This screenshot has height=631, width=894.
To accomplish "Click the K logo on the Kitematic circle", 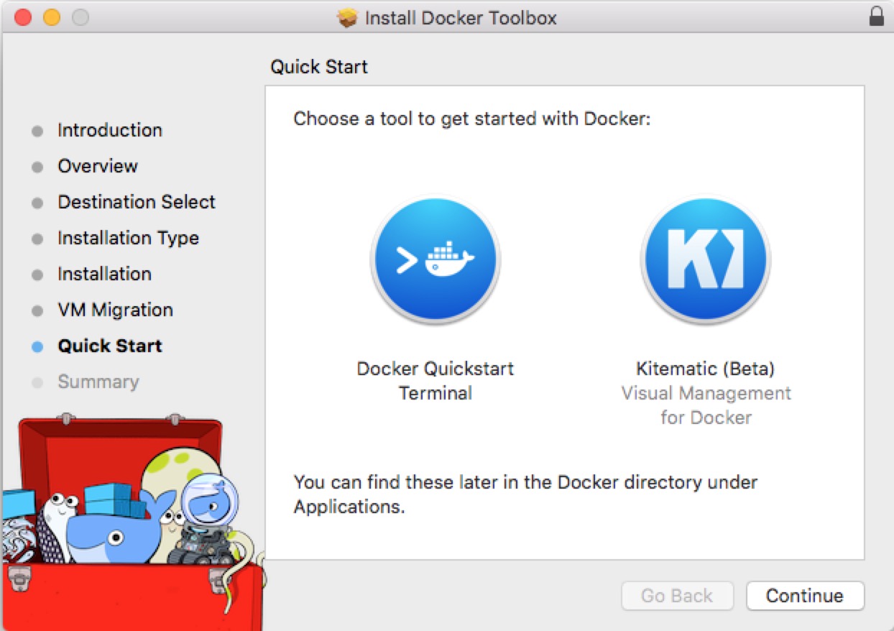I will [x=705, y=257].
